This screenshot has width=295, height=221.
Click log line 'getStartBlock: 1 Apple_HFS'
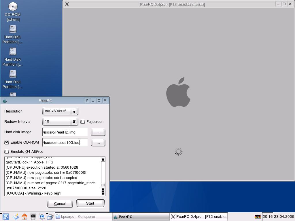pos(29,162)
